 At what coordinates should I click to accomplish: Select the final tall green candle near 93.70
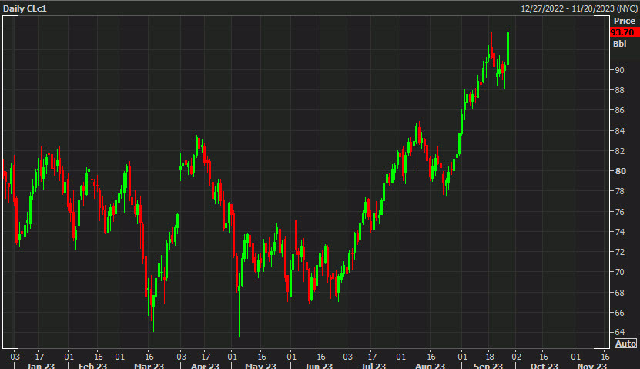tap(508, 46)
